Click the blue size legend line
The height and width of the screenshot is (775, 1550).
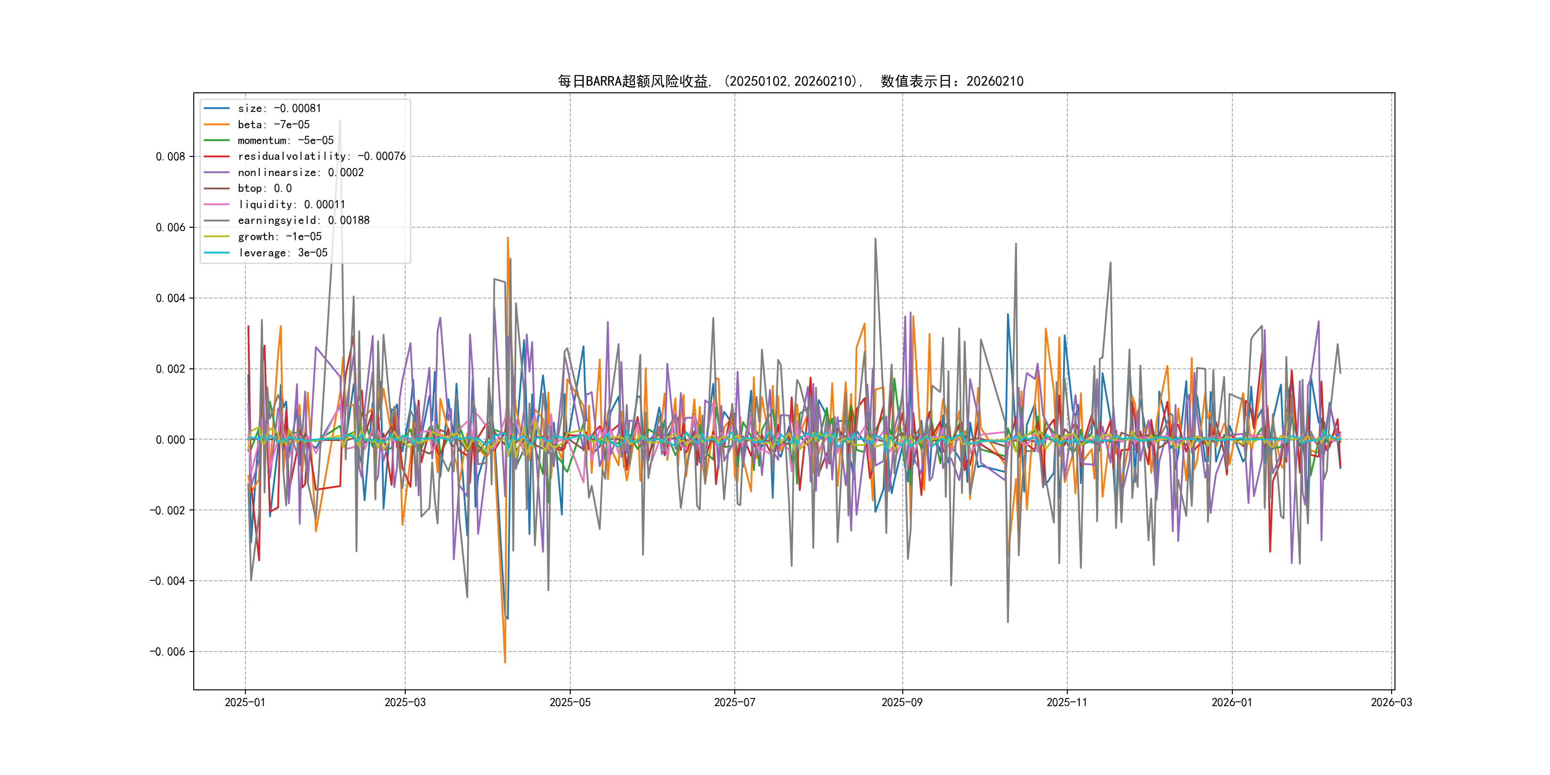tap(217, 108)
